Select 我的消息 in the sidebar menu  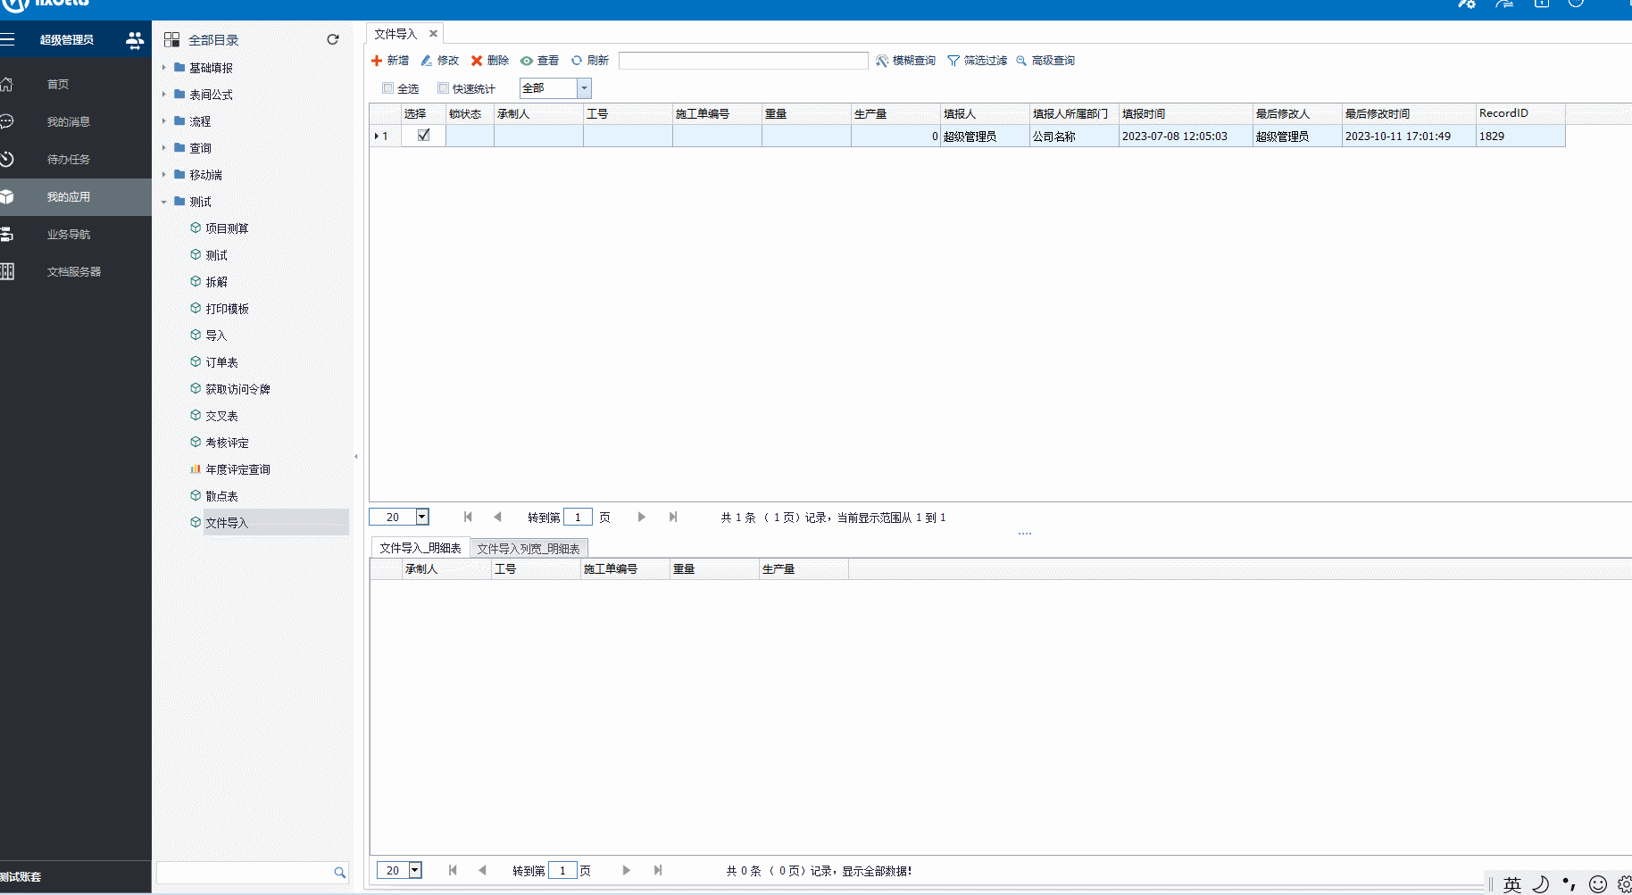click(68, 121)
